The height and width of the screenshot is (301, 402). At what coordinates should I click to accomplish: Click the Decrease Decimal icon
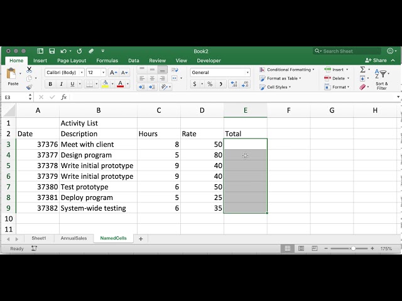[245, 84]
